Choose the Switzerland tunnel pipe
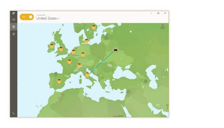 point(79,65)
